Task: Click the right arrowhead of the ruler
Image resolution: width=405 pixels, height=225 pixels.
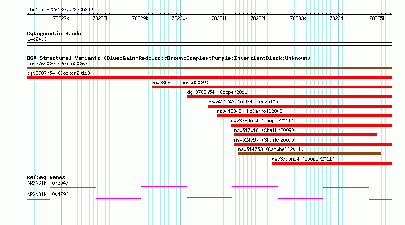Action: (x=391, y=15)
